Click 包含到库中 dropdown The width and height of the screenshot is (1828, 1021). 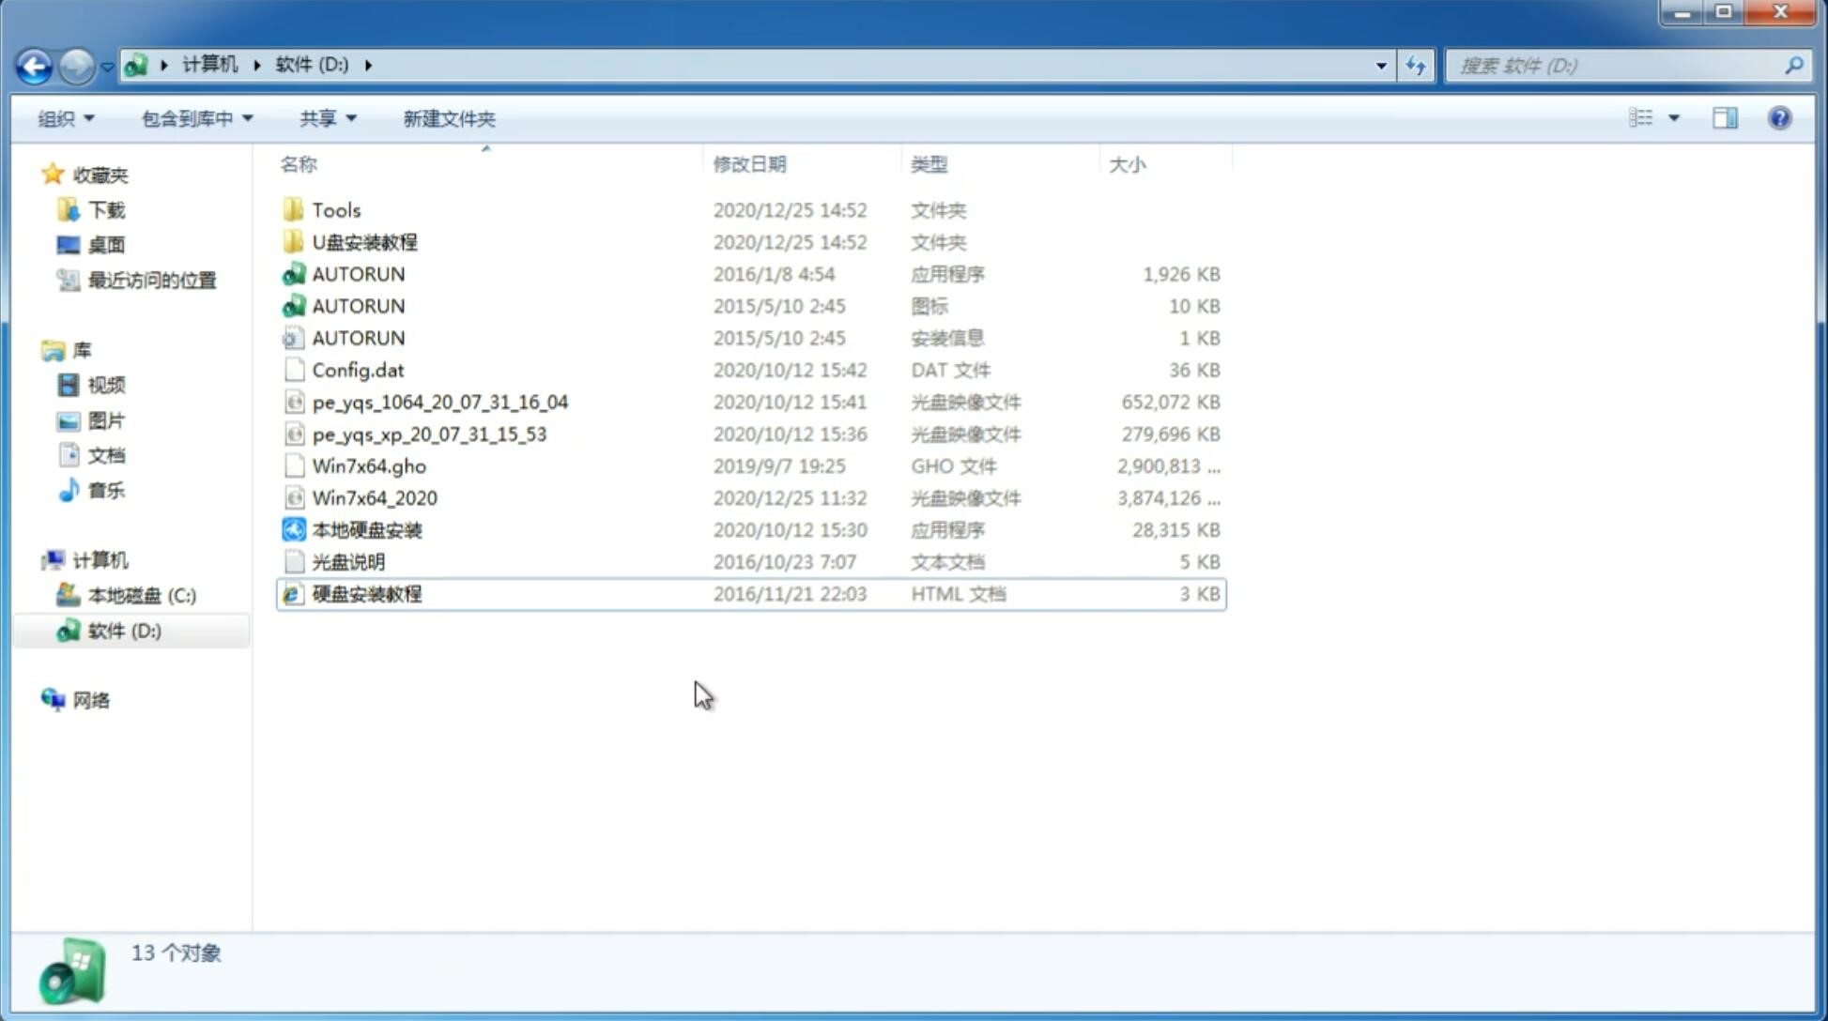(x=194, y=116)
